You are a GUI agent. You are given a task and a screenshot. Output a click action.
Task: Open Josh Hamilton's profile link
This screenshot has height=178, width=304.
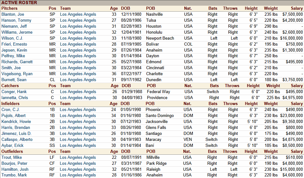point(15,169)
